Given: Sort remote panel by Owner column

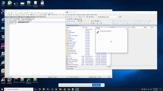Looking at the screenshot, I should click(152, 27).
